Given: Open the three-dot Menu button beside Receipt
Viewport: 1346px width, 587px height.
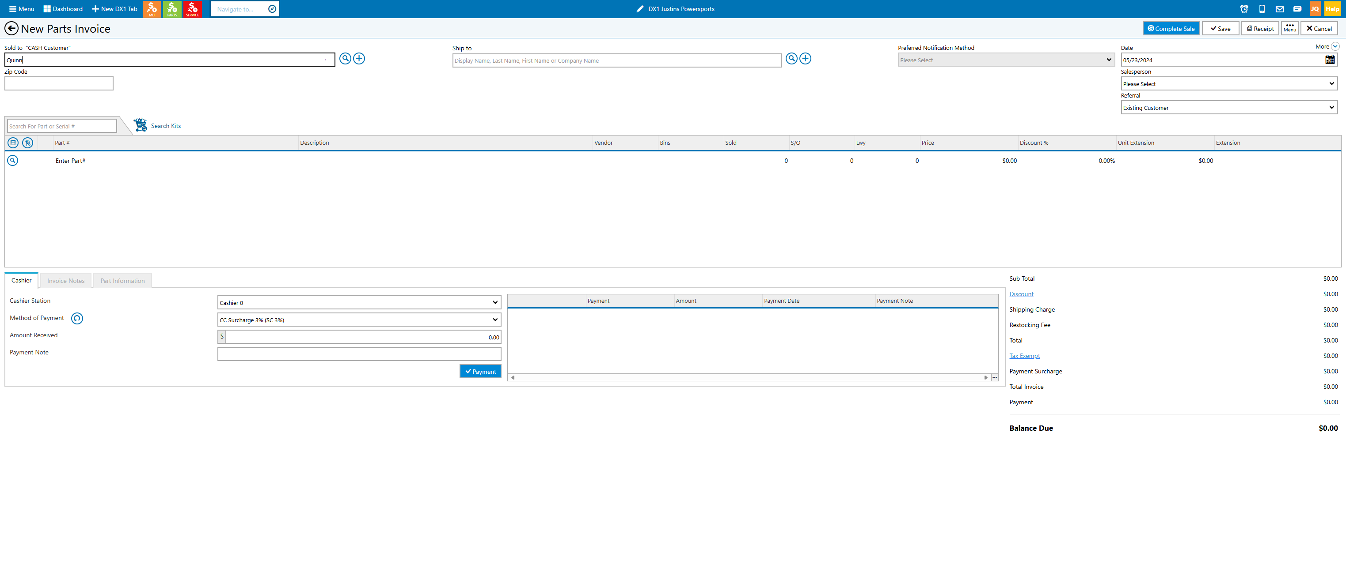Looking at the screenshot, I should pyautogui.click(x=1289, y=29).
